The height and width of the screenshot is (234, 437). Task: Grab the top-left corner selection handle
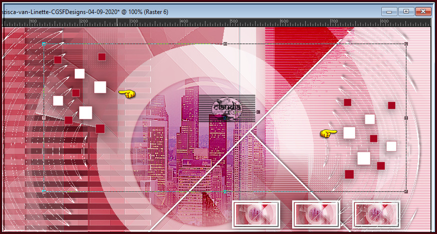[44, 44]
